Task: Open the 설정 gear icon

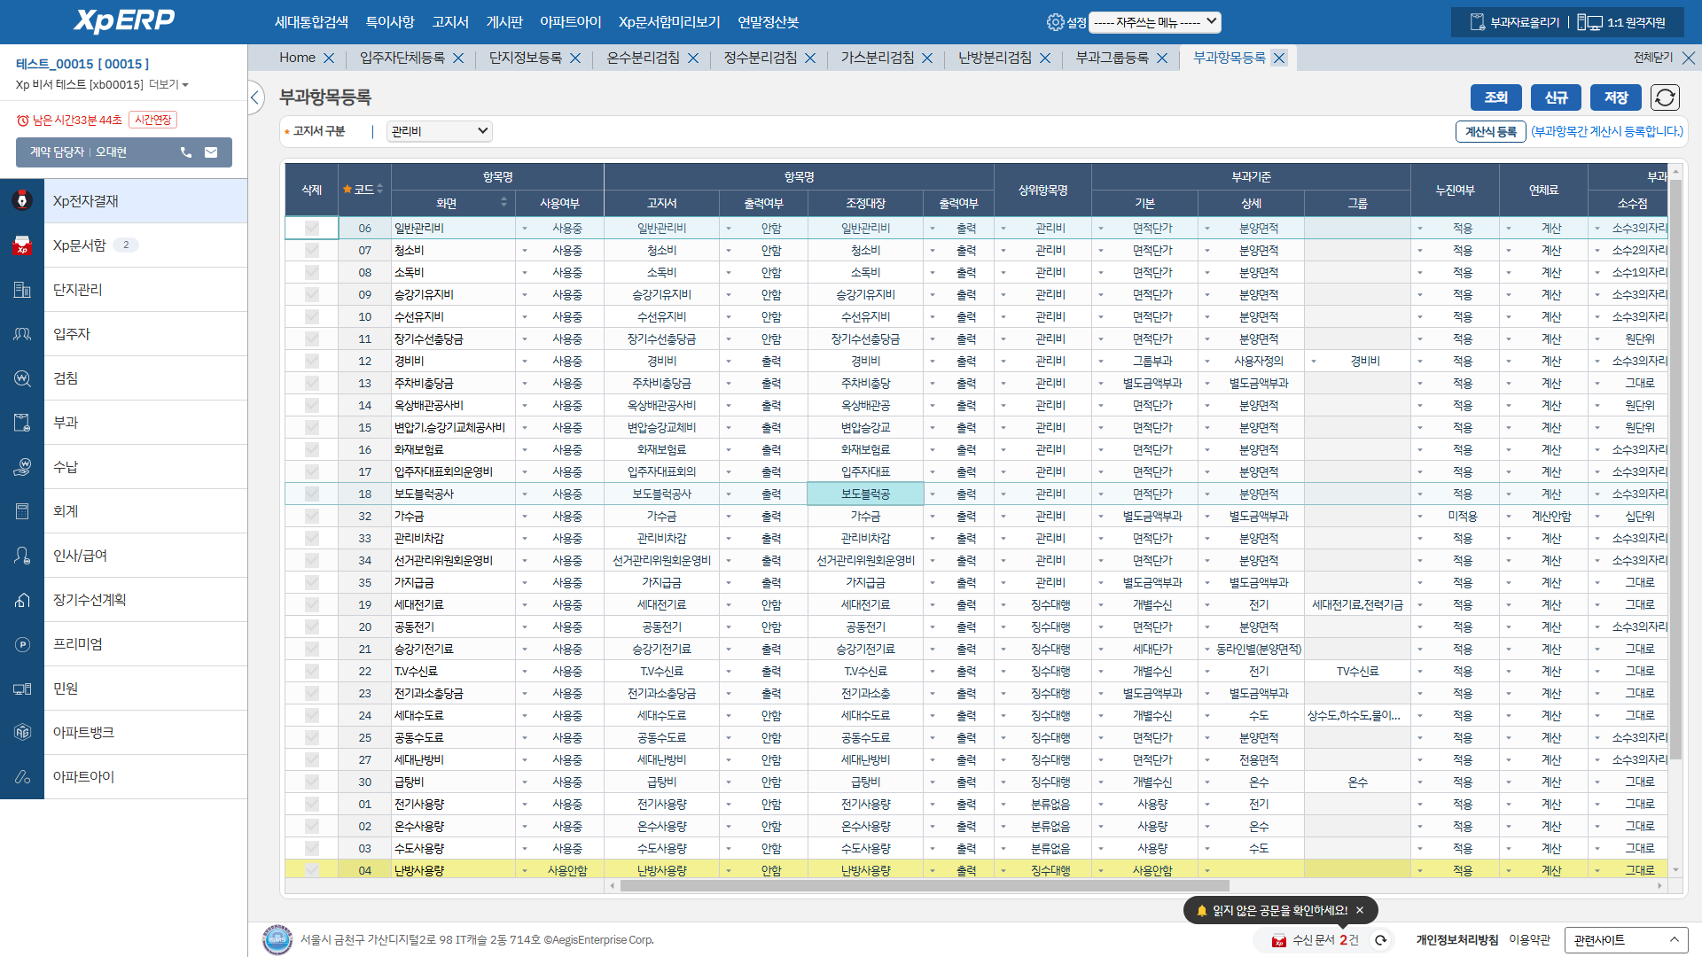Action: 1055,22
